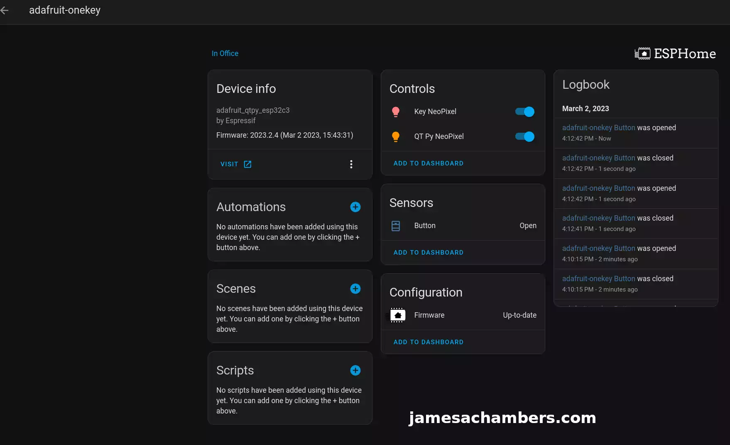Open the external-link icon next to VISIT

click(247, 164)
